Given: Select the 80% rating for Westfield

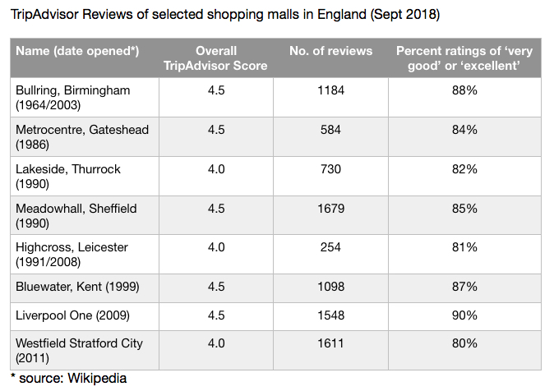Looking at the screenshot, I should coord(464,345).
